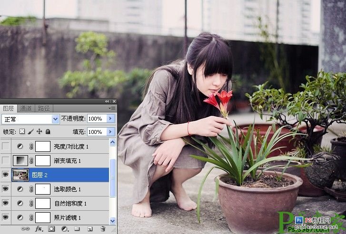Open the layers panel options menu
This screenshot has height=234, width=346.
[x=112, y=108]
